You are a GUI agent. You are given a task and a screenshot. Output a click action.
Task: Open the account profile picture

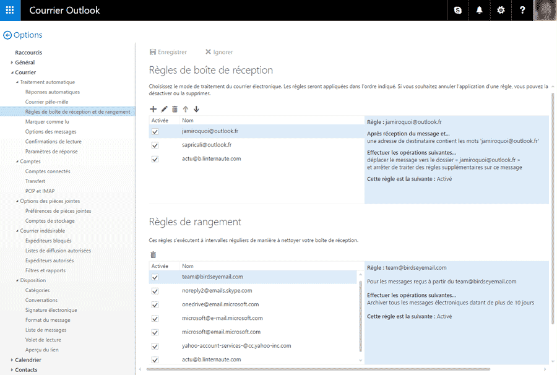(545, 11)
